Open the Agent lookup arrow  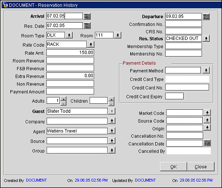[x=112, y=131]
